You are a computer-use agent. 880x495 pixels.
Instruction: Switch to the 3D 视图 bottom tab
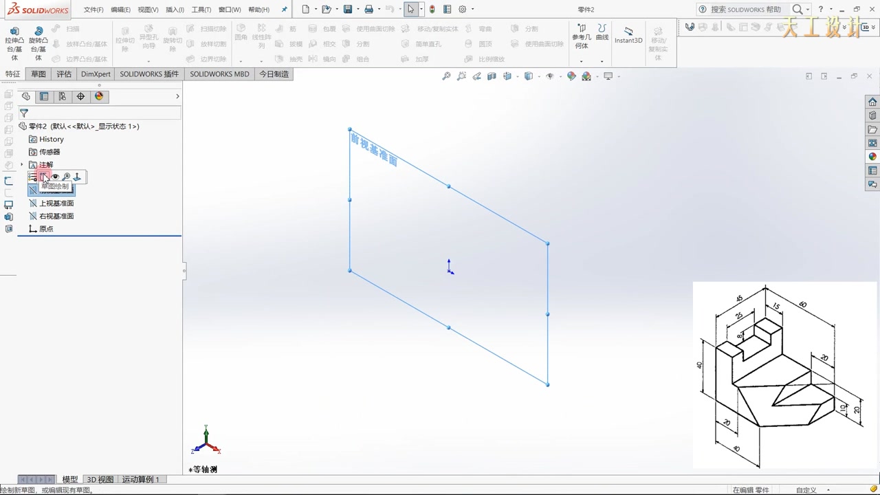[100, 479]
